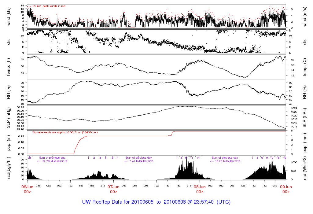Click the 'wind (m/s)' axis label
The width and height of the screenshot is (313, 214).
click(305, 17)
